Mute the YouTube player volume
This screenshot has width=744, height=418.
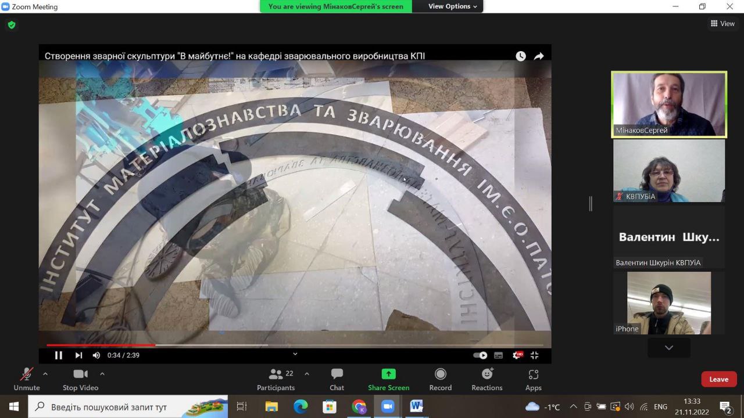click(x=96, y=355)
